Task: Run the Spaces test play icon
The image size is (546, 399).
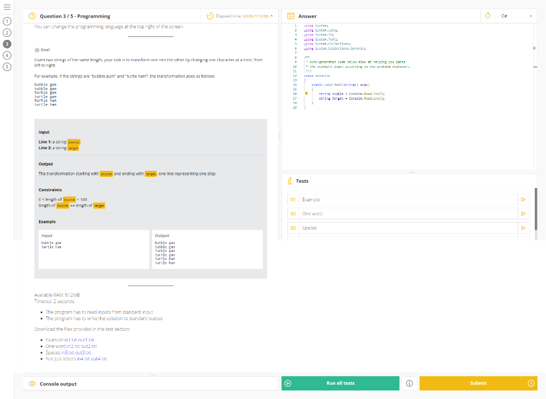Action: click(x=524, y=227)
